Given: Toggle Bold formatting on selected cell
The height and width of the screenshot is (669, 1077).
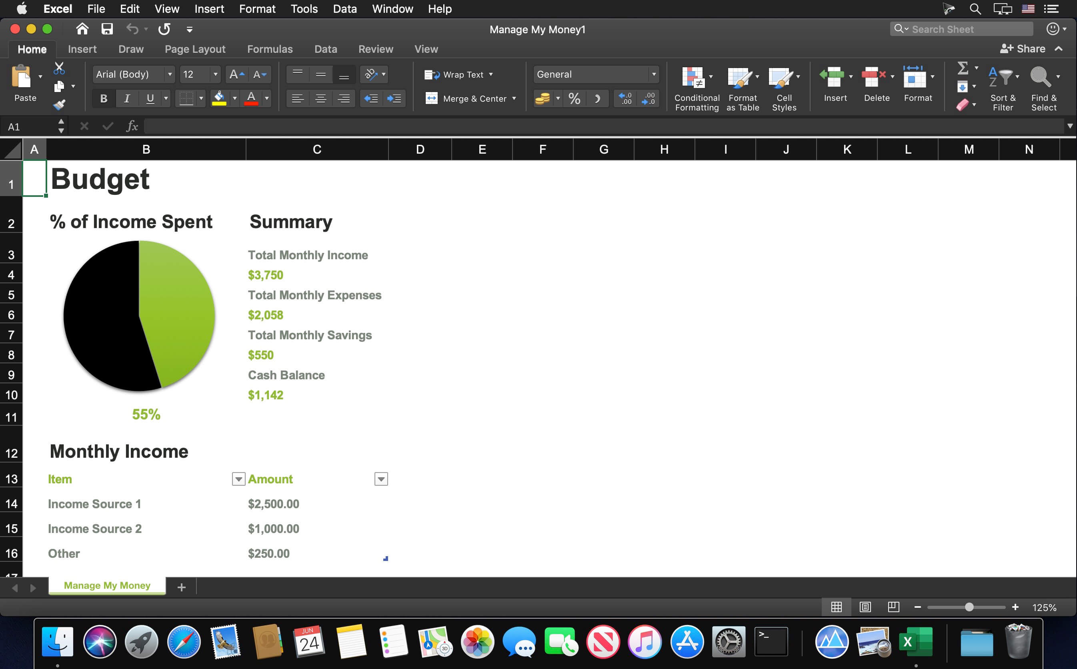Looking at the screenshot, I should 103,98.
